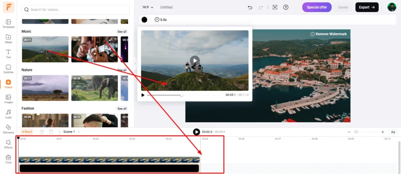Click See all for Fashion category
Screen dimensions: 401x174
coord(122,109)
